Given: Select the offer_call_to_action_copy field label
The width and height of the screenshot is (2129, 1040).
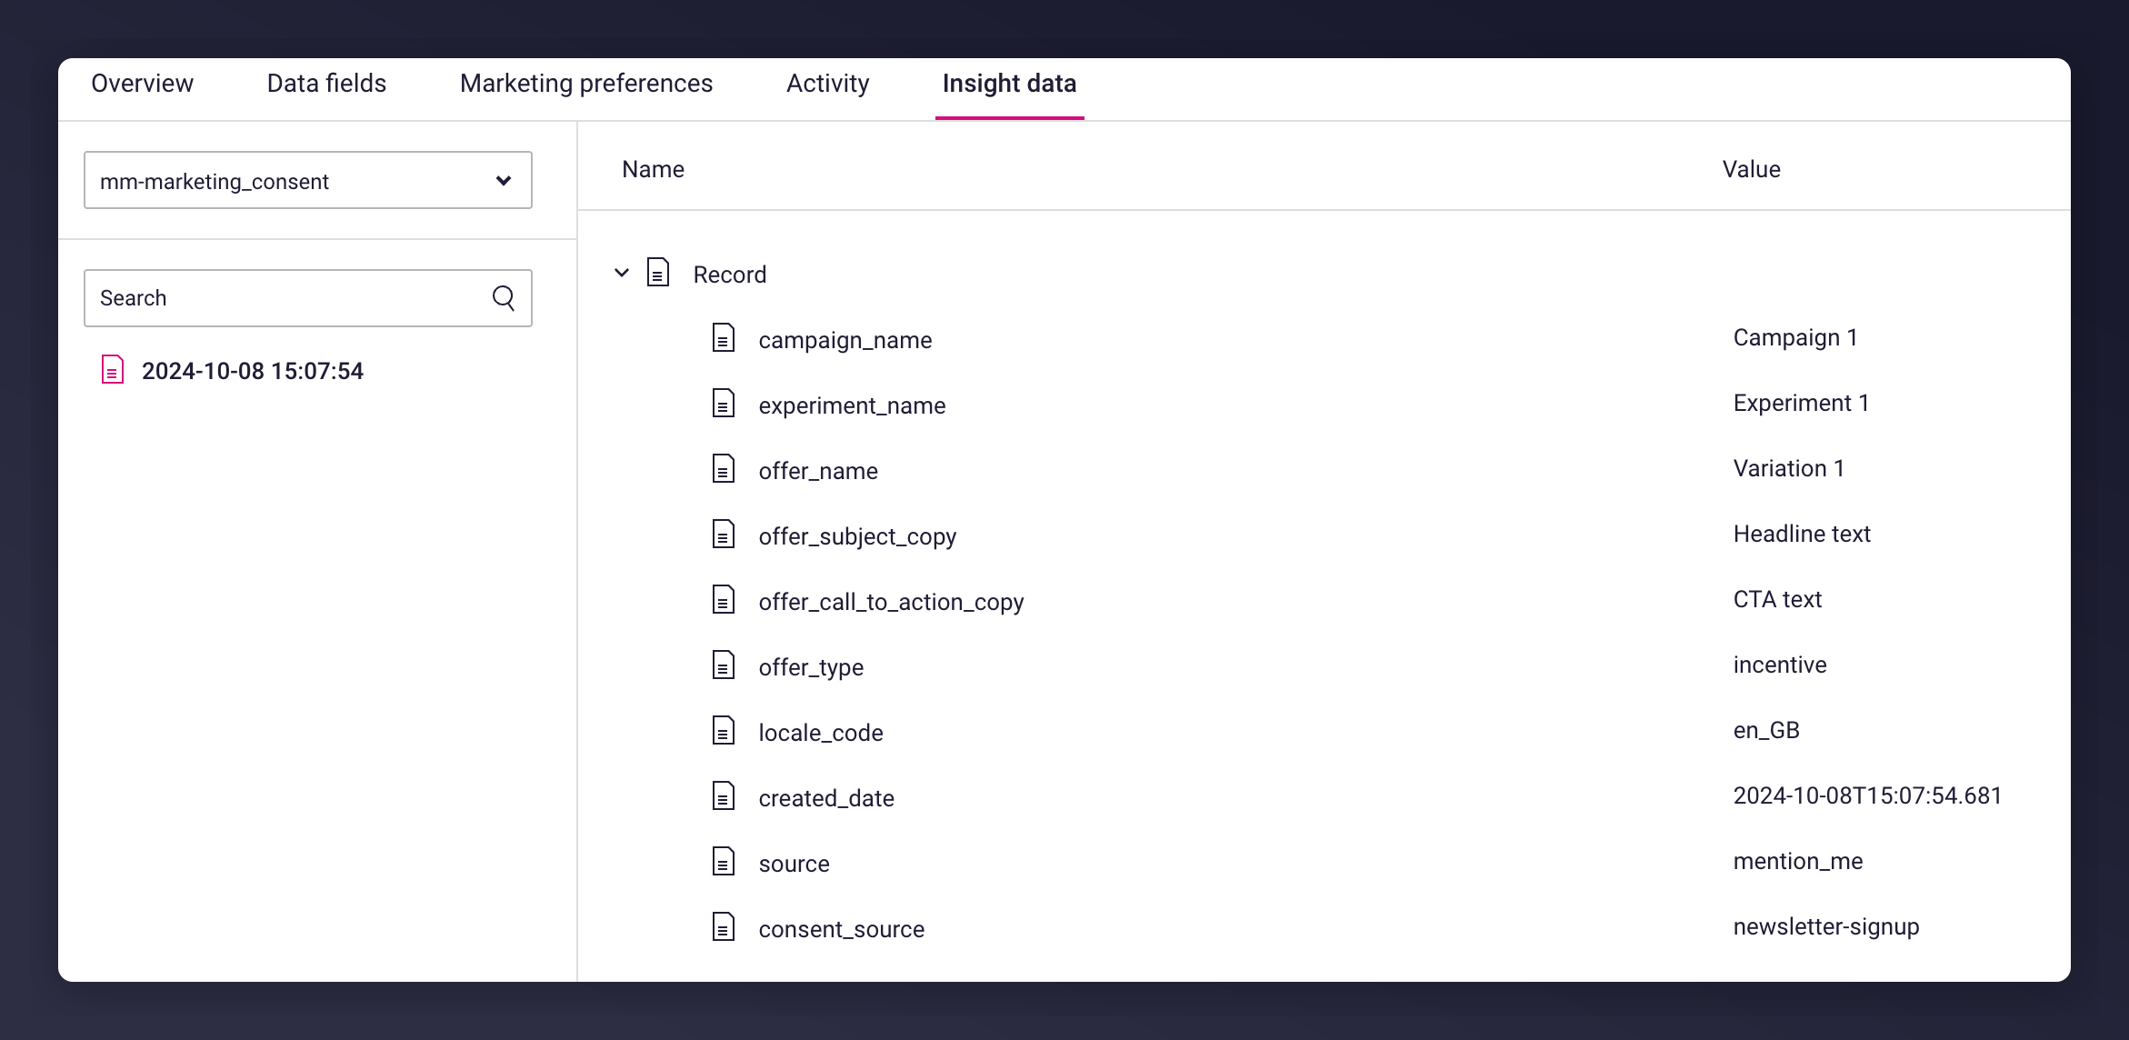Looking at the screenshot, I should point(891,602).
